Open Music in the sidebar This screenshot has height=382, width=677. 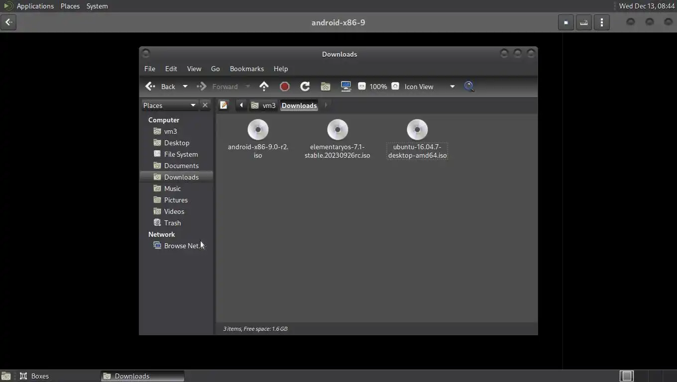pyautogui.click(x=177, y=189)
